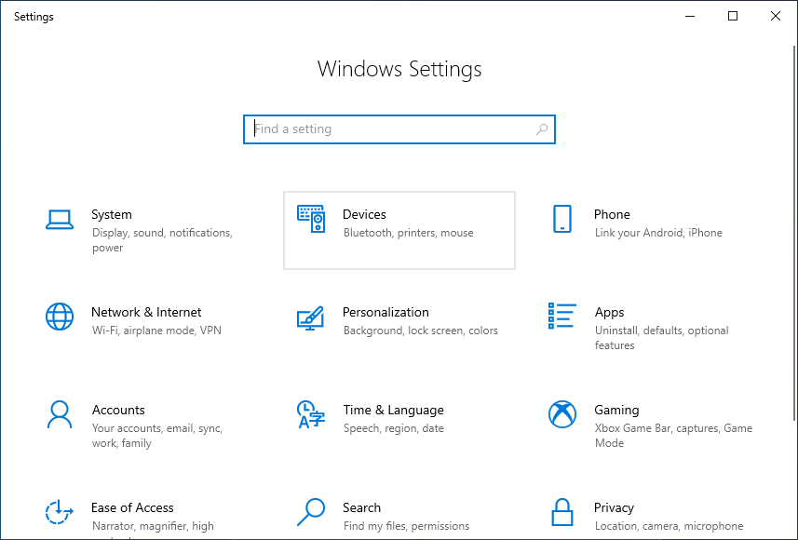The width and height of the screenshot is (798, 540).
Task: Open the System laptop icon
Action: 60,220
